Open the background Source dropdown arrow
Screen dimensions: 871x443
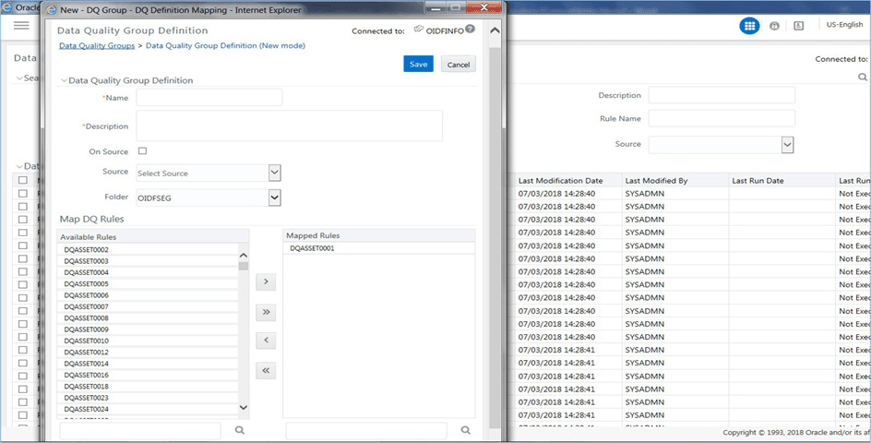click(787, 145)
